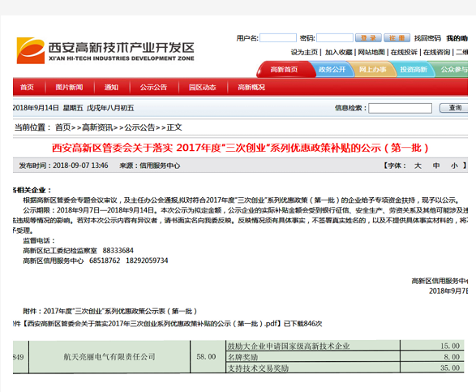Set font size to 小
The height and width of the screenshot is (392, 476).
pos(454,166)
